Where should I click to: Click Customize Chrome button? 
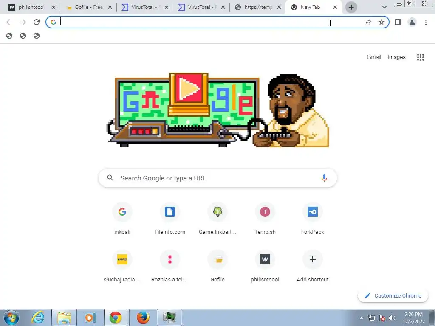(393, 296)
